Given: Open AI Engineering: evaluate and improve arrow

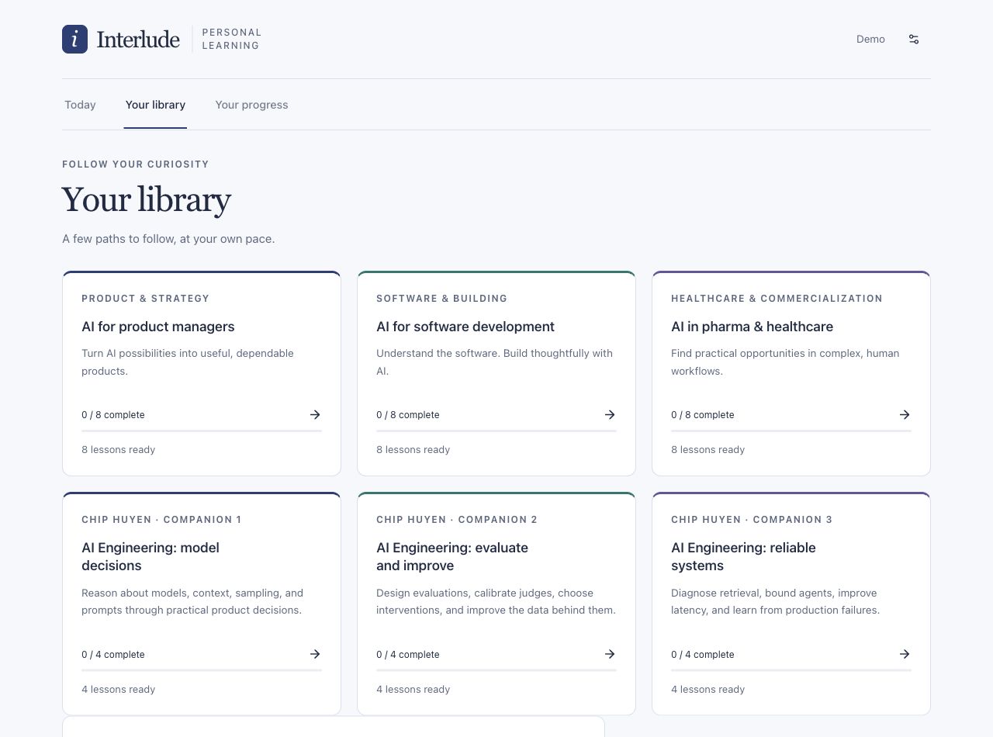Looking at the screenshot, I should [x=610, y=655].
